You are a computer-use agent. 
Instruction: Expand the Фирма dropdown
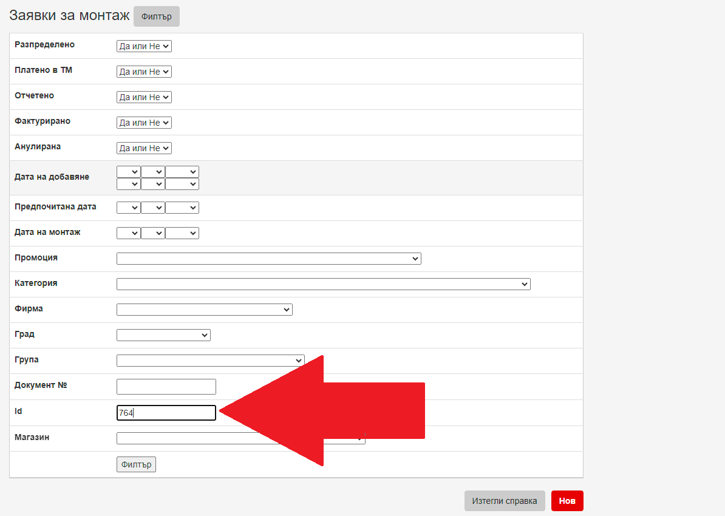(205, 310)
